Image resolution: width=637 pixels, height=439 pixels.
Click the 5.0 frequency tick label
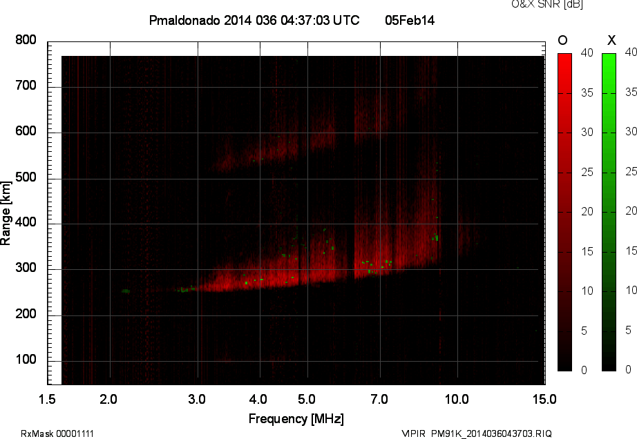click(x=306, y=399)
